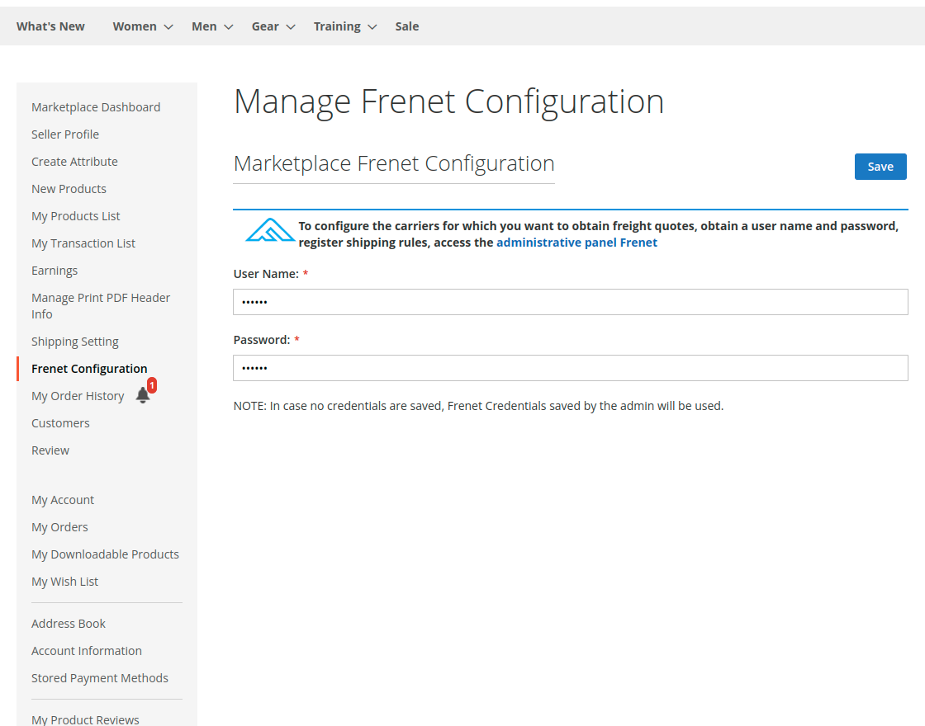Screen dimensions: 925x726
Task: Open the Sale menu item
Action: pos(406,26)
